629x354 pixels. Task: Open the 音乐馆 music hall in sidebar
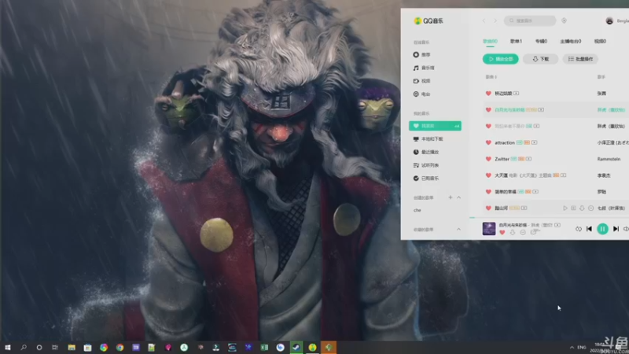(x=424, y=68)
